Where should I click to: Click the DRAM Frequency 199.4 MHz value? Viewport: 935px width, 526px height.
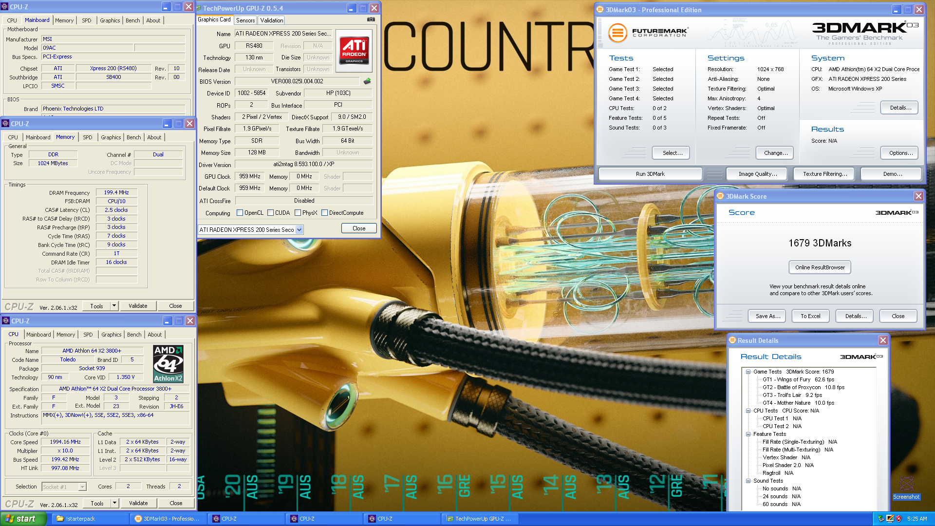pos(116,193)
